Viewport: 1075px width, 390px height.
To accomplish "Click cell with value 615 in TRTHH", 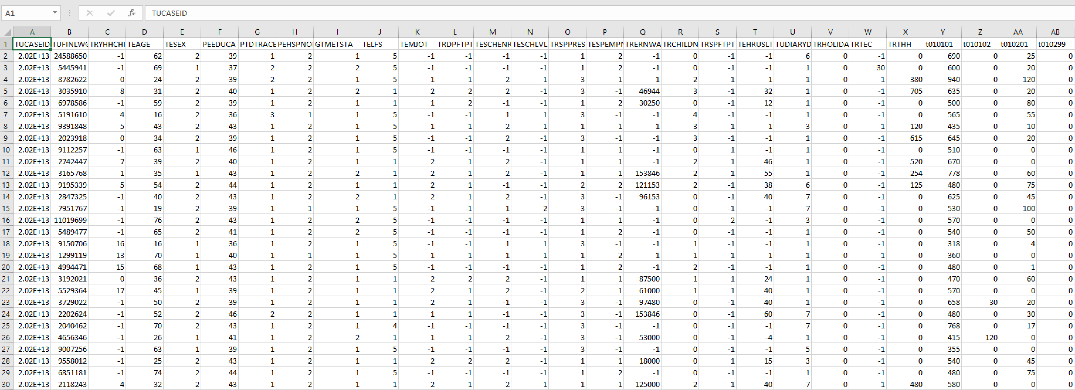I will click(x=905, y=138).
